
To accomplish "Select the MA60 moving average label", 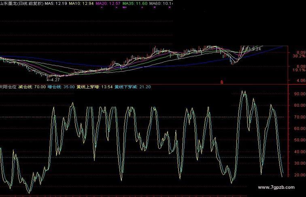I will pyautogui.click(x=161, y=3).
